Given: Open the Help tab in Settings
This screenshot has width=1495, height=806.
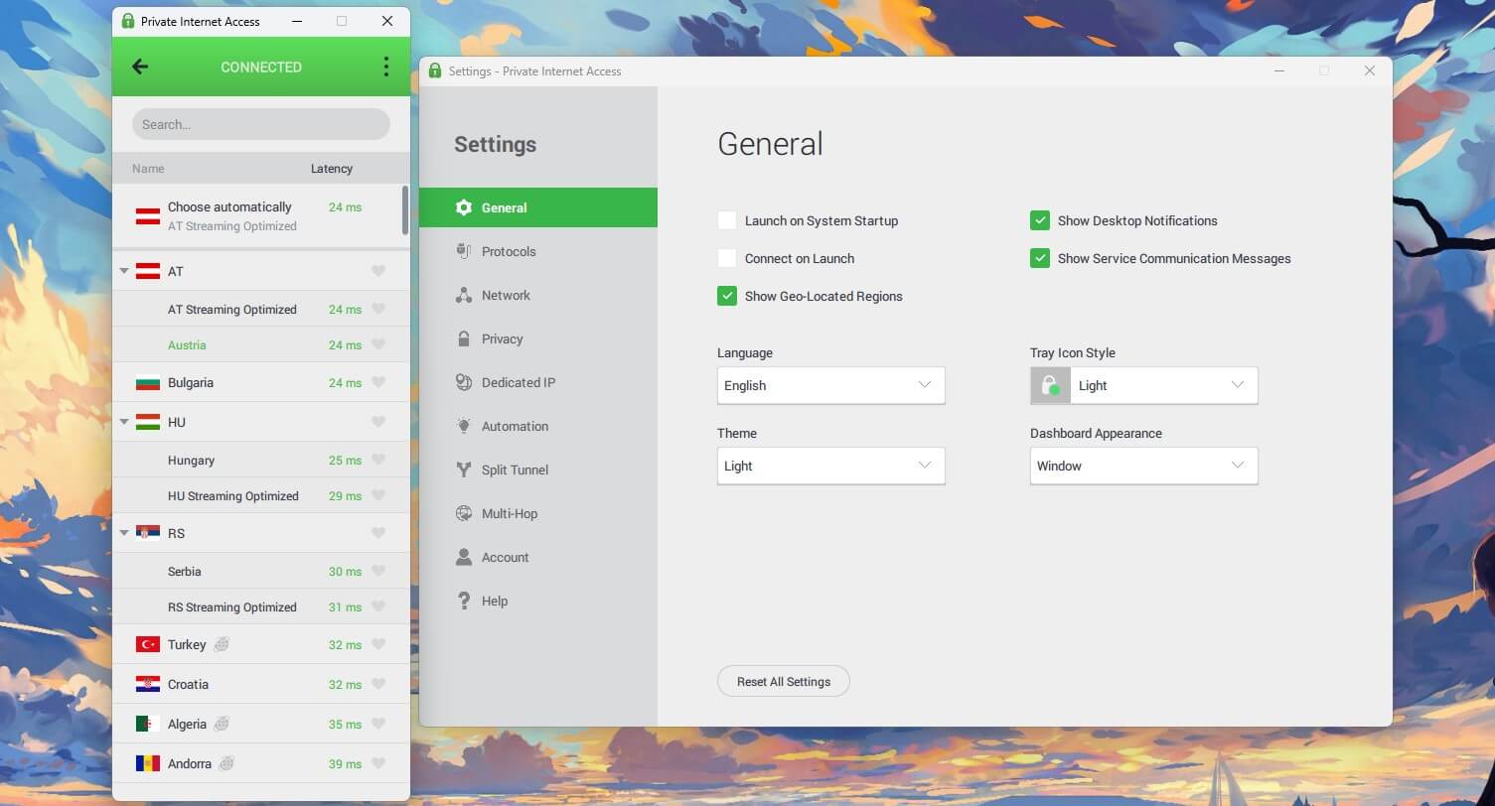Looking at the screenshot, I should [x=538, y=601].
